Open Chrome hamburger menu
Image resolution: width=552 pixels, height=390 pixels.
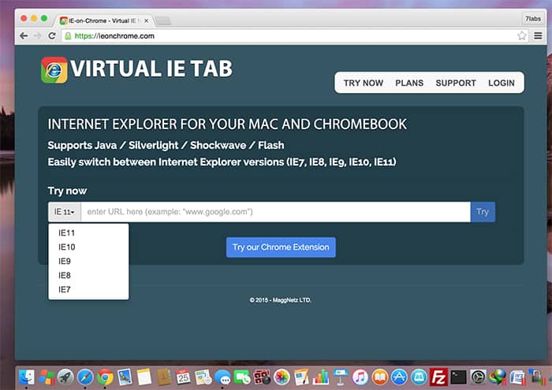pos(538,35)
